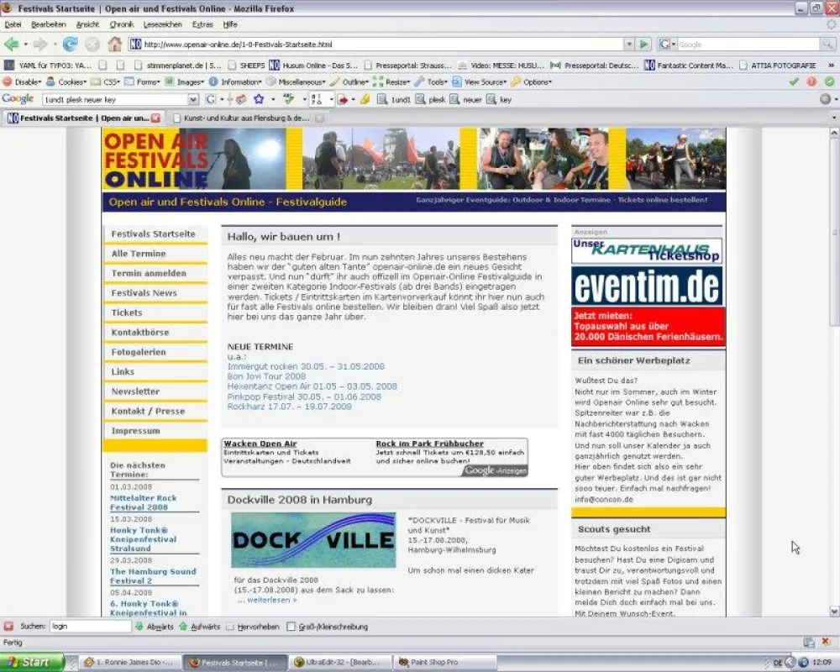The height and width of the screenshot is (672, 840).
Task: Switch to Paint Shop Pro in the taskbar
Action: tap(444, 663)
